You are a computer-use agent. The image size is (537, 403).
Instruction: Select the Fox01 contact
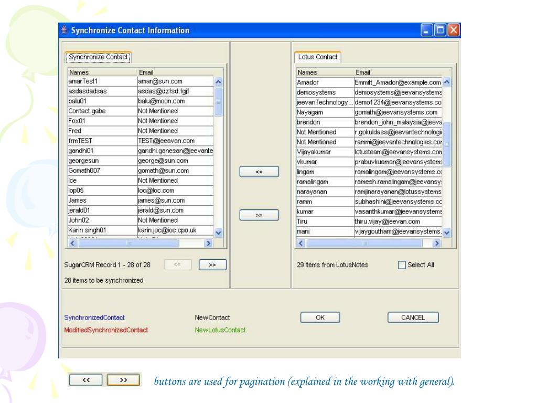tap(141, 121)
